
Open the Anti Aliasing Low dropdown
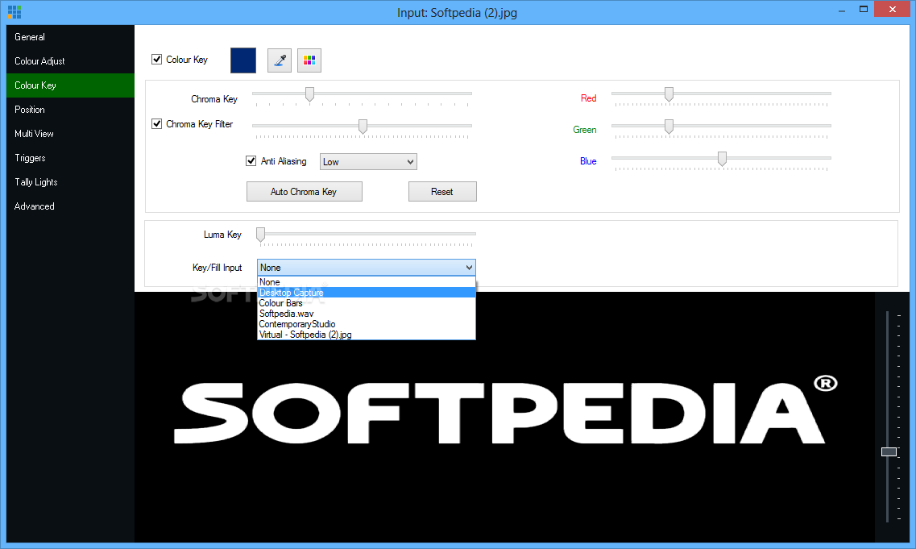point(368,162)
